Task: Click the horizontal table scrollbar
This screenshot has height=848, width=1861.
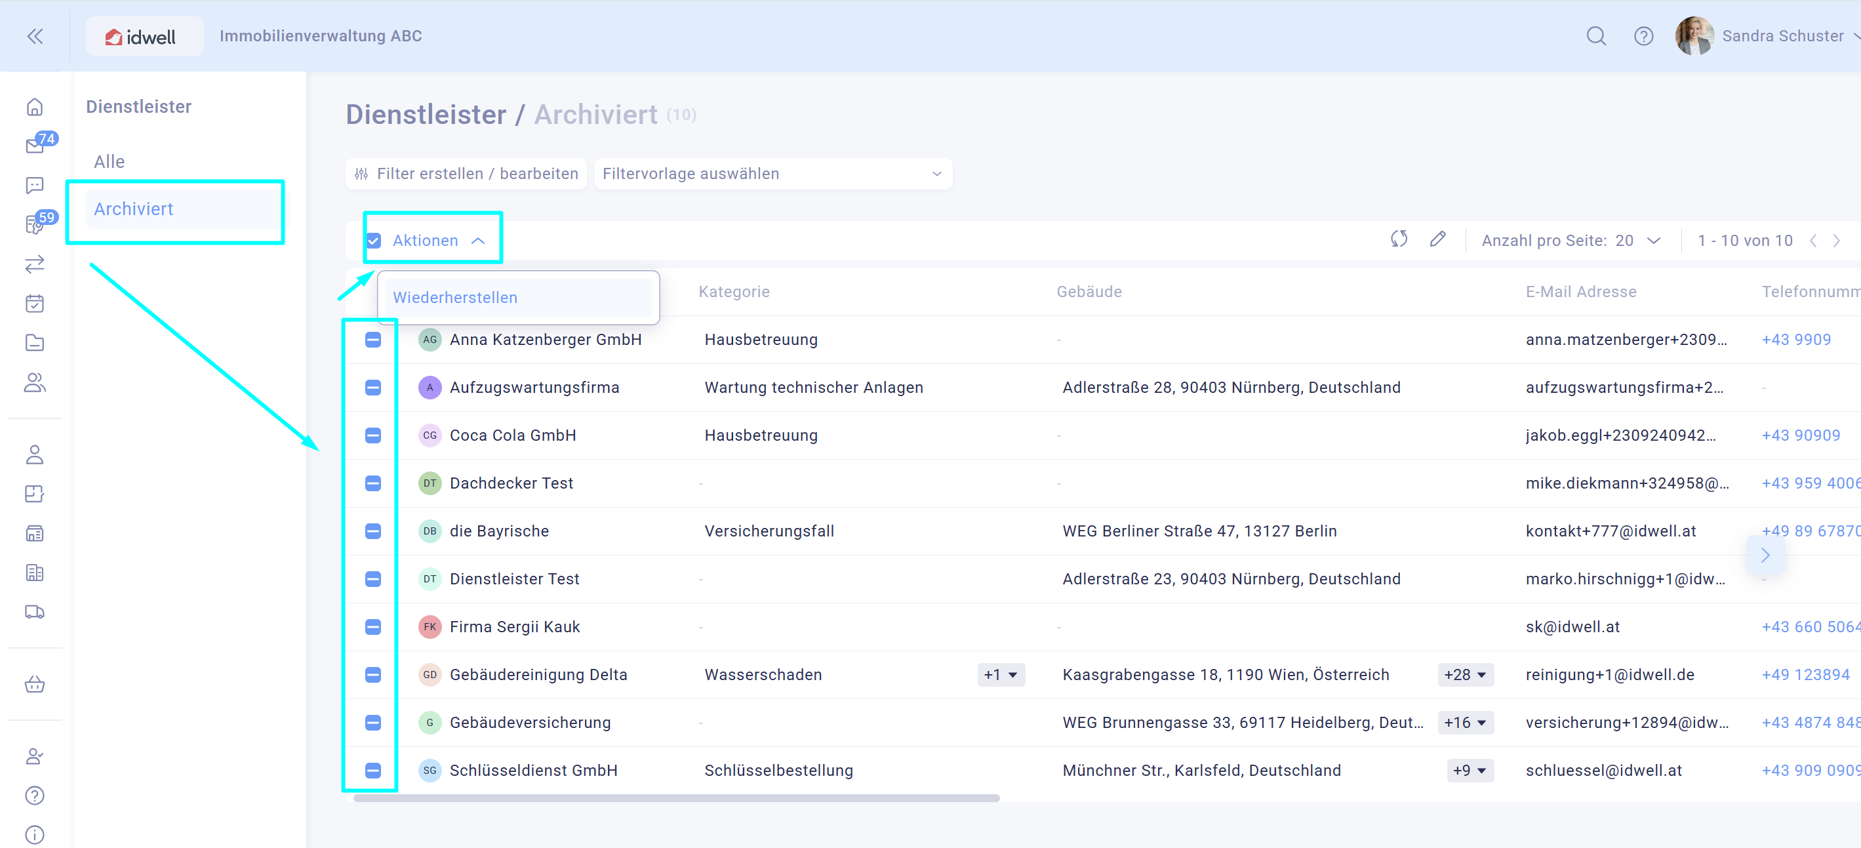Action: (x=675, y=798)
